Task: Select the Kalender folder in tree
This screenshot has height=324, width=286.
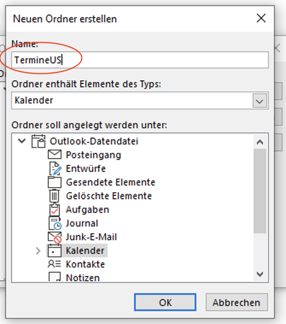Action: pyautogui.click(x=85, y=250)
